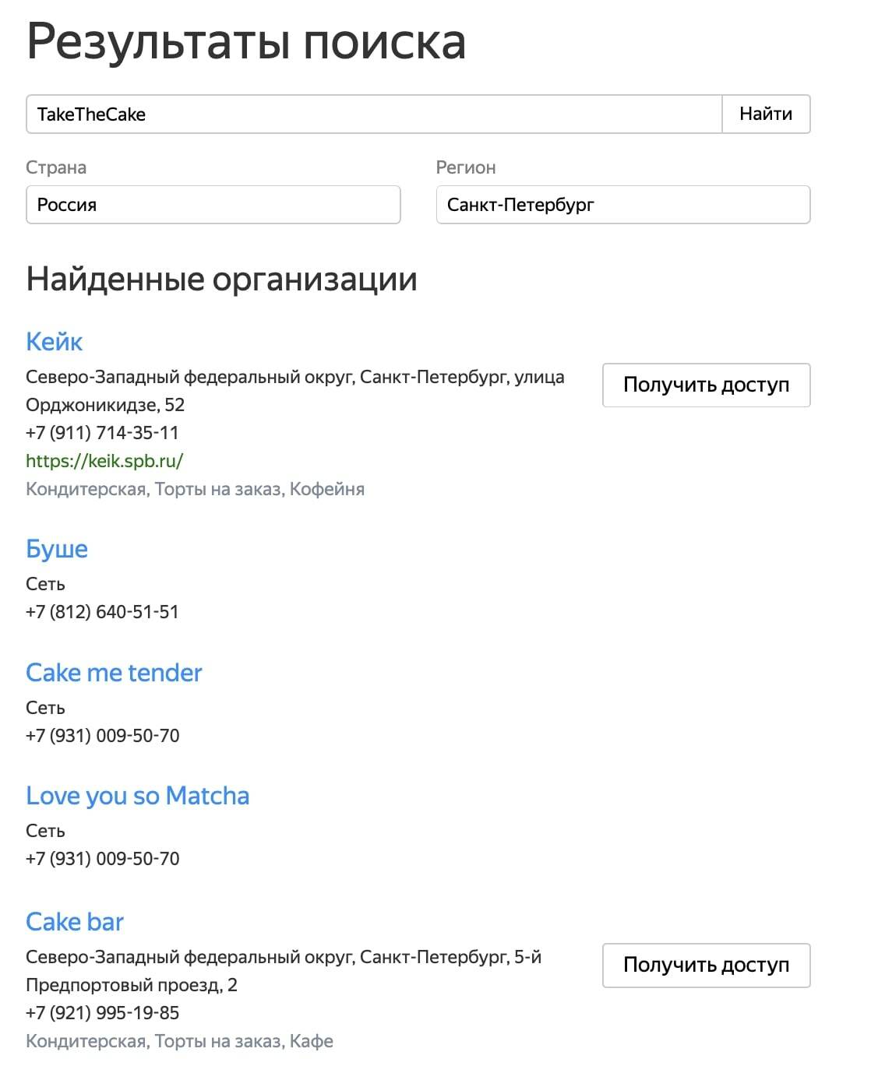
Task: Click the Найти search button
Action: 766,114
